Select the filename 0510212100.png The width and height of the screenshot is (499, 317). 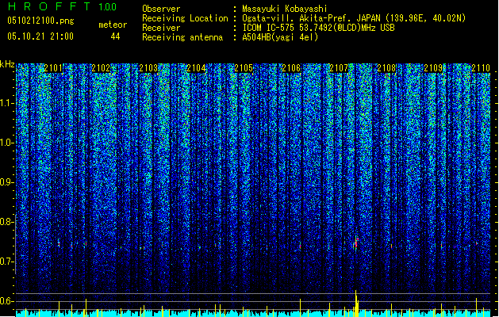pos(40,21)
